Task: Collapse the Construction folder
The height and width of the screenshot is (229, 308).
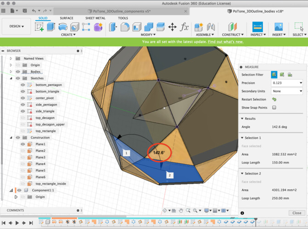Action: click(x=11, y=138)
